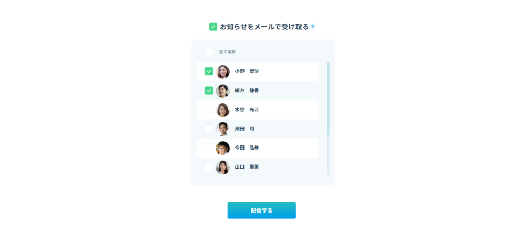Click 今田 弘恭's profile avatar

(x=223, y=148)
